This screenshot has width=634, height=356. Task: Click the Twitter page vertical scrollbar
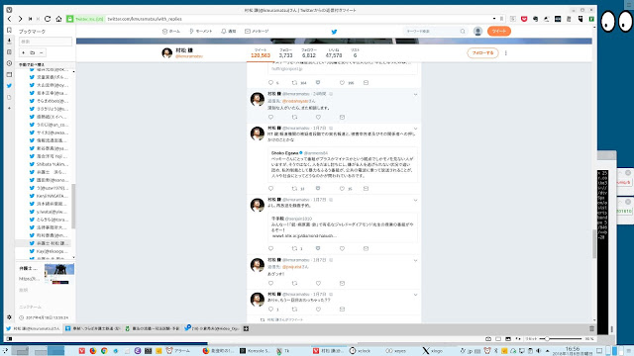594,244
